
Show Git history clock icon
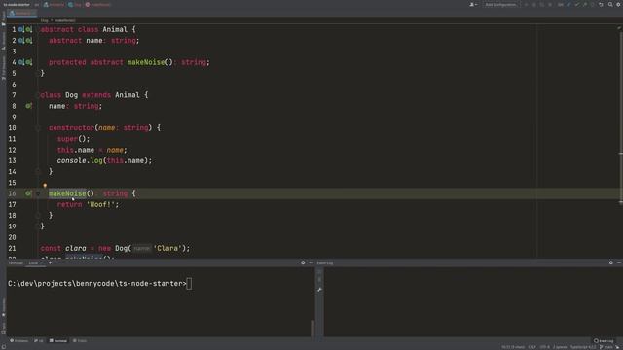pos(593,5)
